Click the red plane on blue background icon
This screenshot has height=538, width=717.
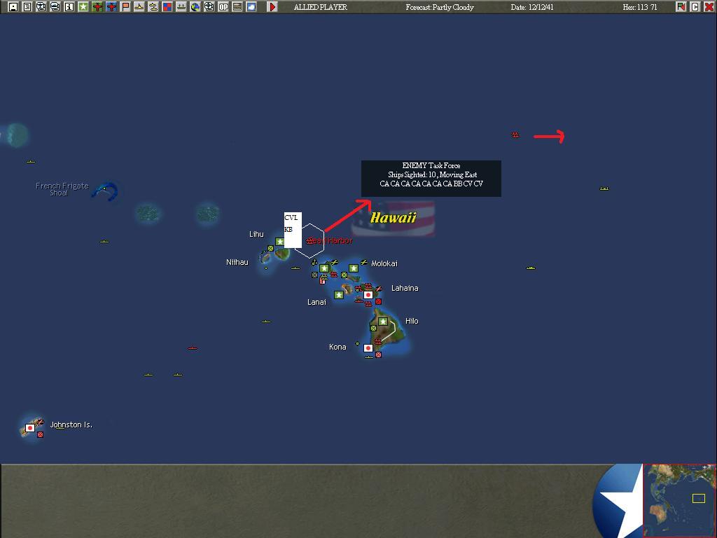(111, 7)
